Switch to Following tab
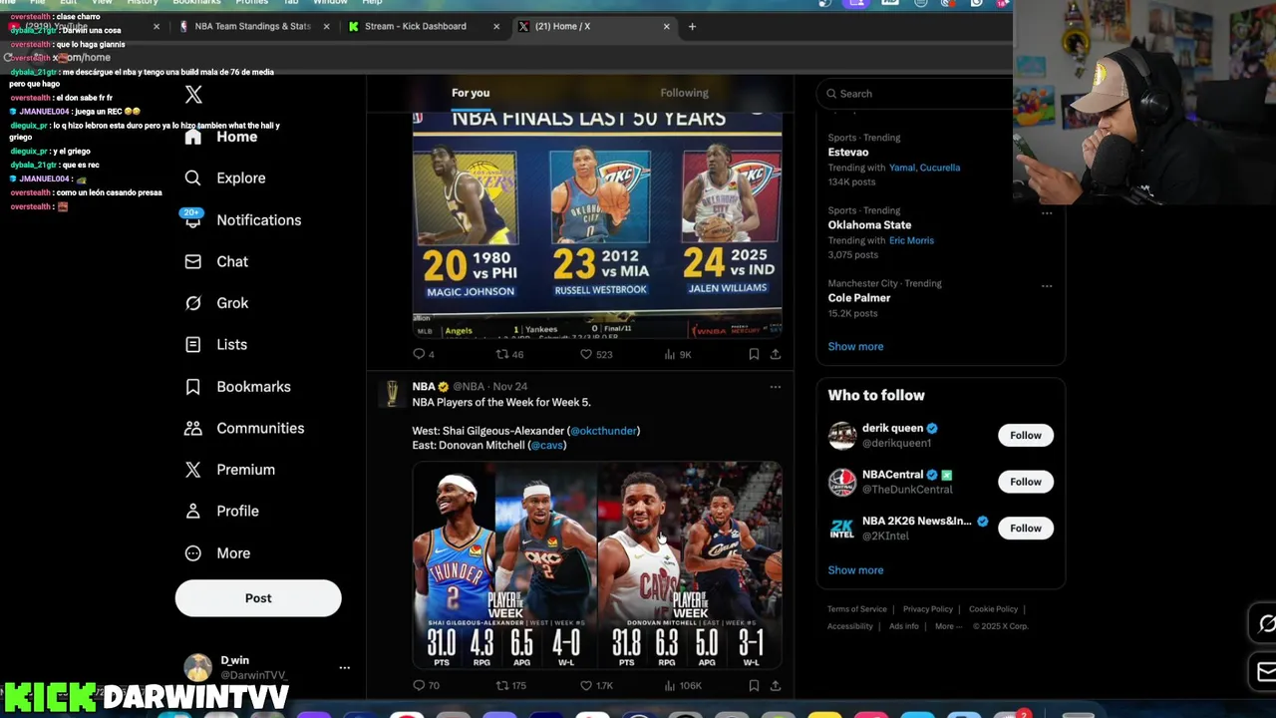 pos(684,93)
